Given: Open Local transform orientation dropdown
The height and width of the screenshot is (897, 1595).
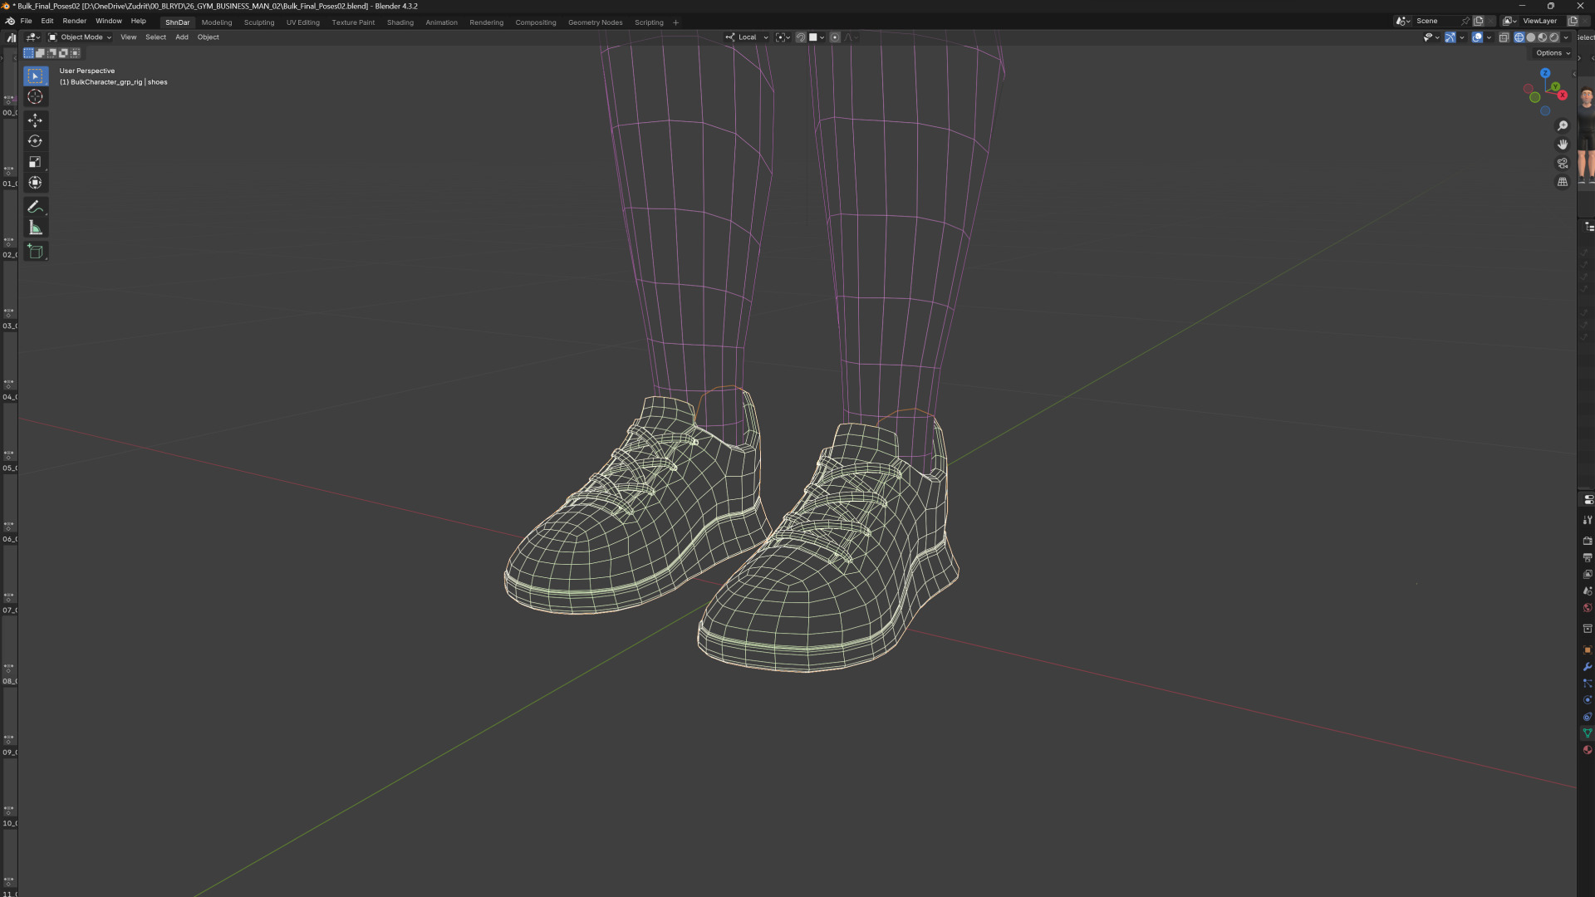Looking at the screenshot, I should pos(747,37).
